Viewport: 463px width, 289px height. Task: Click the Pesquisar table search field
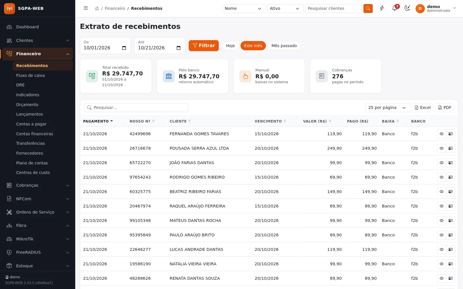[x=136, y=108]
